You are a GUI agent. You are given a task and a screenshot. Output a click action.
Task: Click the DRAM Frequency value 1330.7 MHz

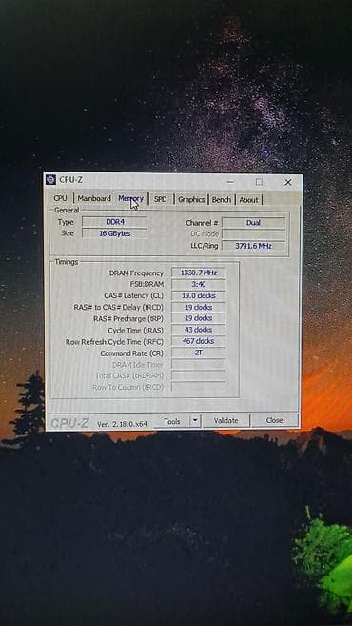pyautogui.click(x=199, y=273)
